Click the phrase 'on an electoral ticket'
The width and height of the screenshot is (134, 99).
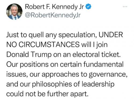pyautogui.click(x=86, y=54)
